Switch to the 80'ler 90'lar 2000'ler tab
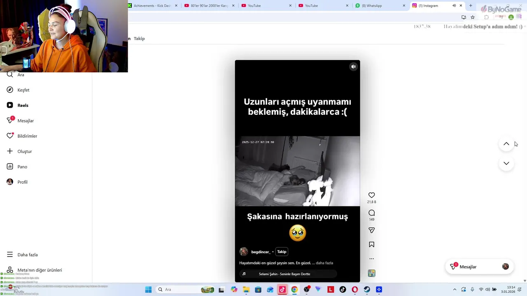 point(210,6)
